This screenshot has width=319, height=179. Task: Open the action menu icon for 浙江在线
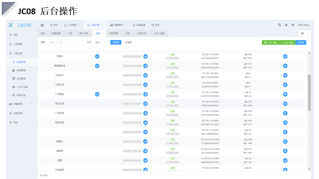[x=285, y=104]
